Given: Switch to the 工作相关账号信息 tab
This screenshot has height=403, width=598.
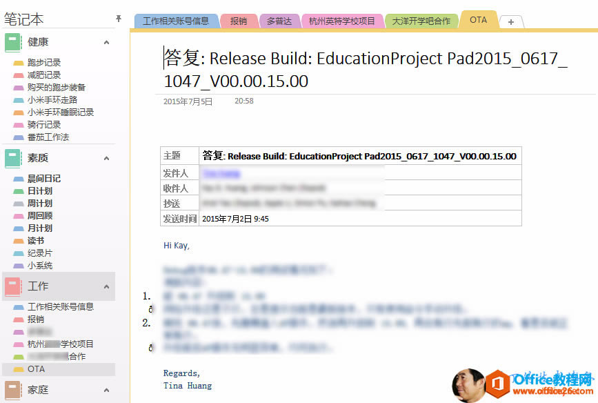Looking at the screenshot, I should (x=176, y=21).
